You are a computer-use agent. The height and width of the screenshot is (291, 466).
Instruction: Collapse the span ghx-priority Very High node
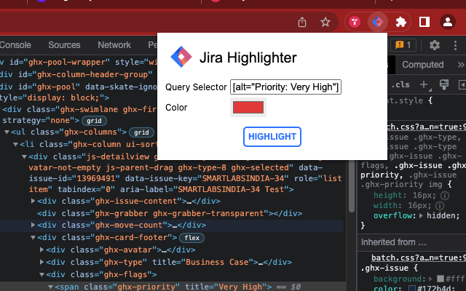pyautogui.click(x=50, y=287)
